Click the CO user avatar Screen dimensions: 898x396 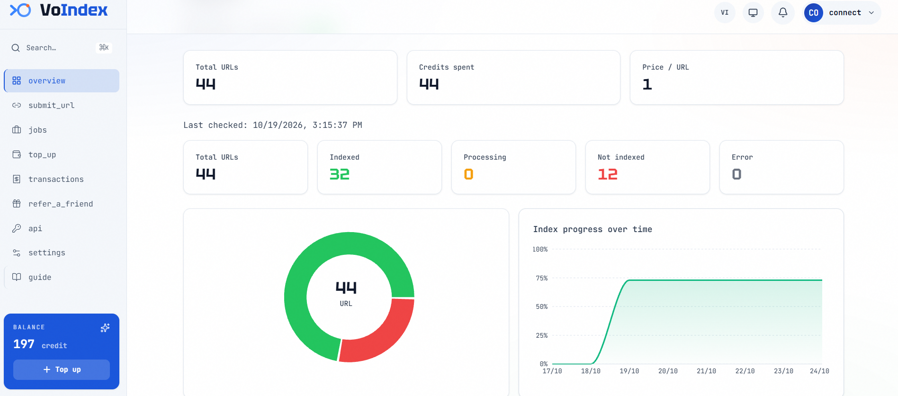click(x=814, y=13)
